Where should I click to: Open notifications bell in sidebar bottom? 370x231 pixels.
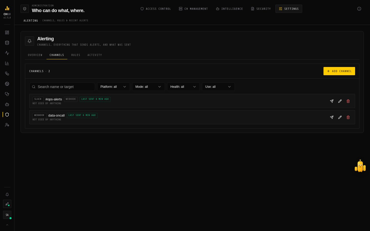point(7,195)
